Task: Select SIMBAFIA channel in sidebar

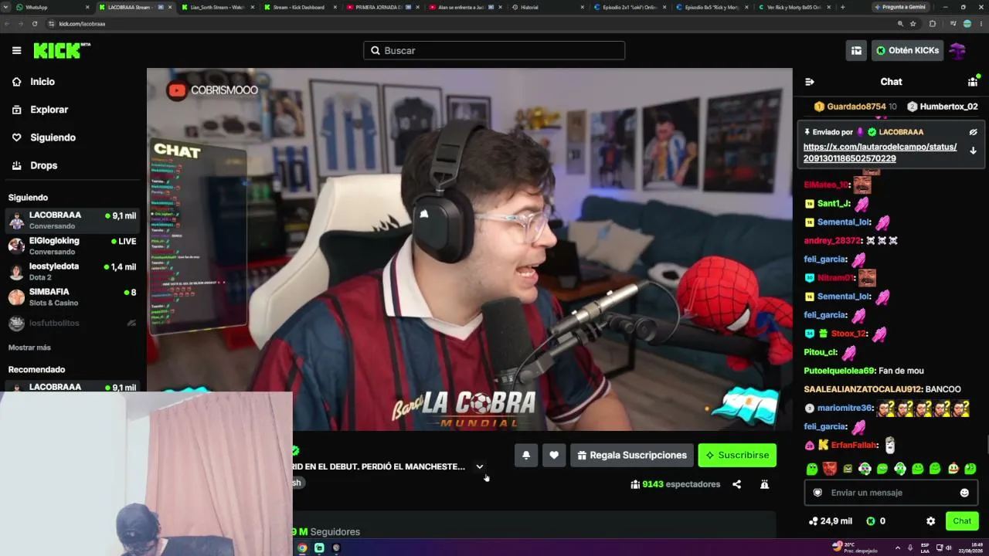Action: tap(72, 297)
